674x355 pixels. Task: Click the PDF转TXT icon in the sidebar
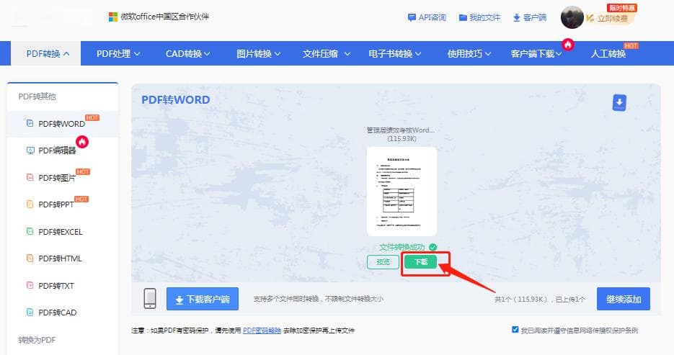point(30,285)
